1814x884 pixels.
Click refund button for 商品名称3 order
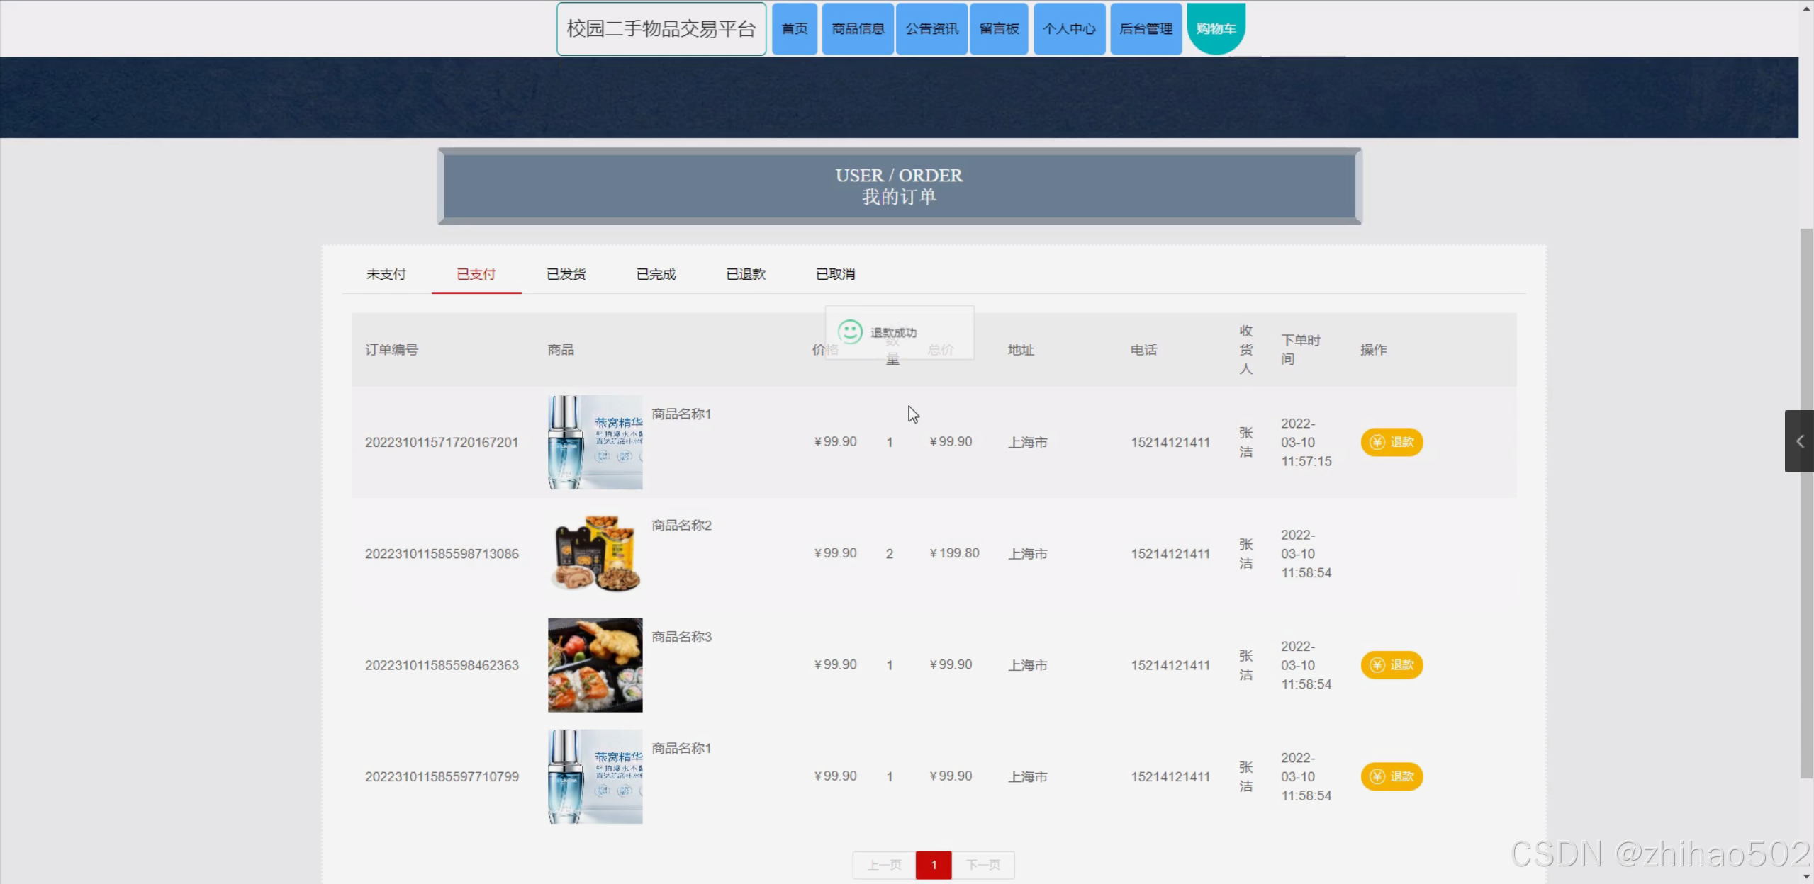click(x=1391, y=665)
